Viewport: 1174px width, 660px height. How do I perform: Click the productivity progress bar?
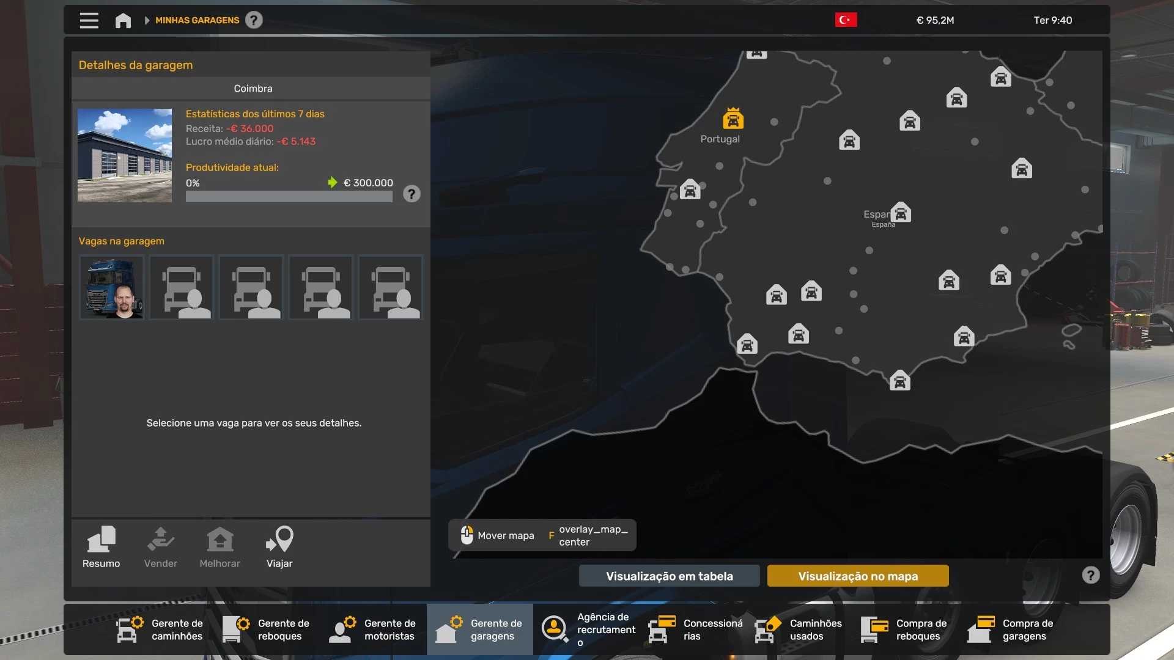tap(289, 197)
